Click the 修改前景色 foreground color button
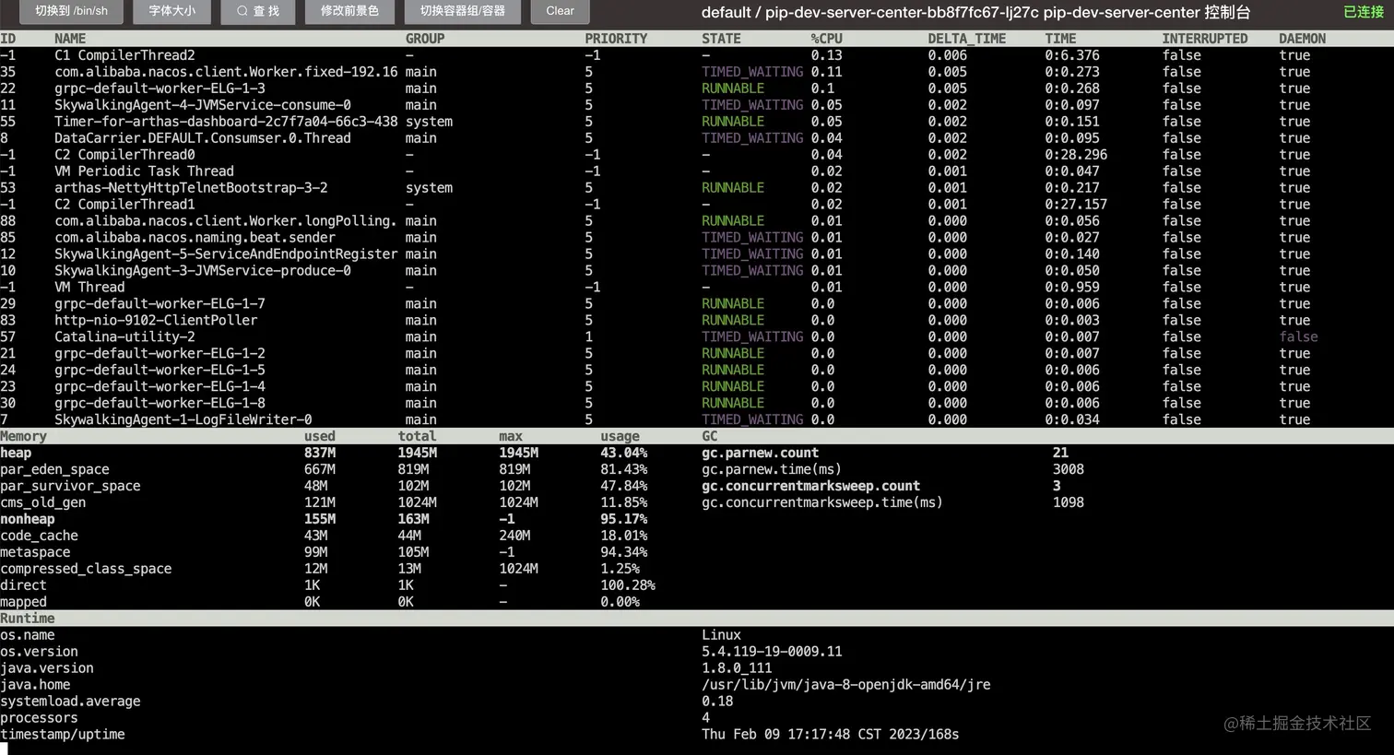 point(349,11)
